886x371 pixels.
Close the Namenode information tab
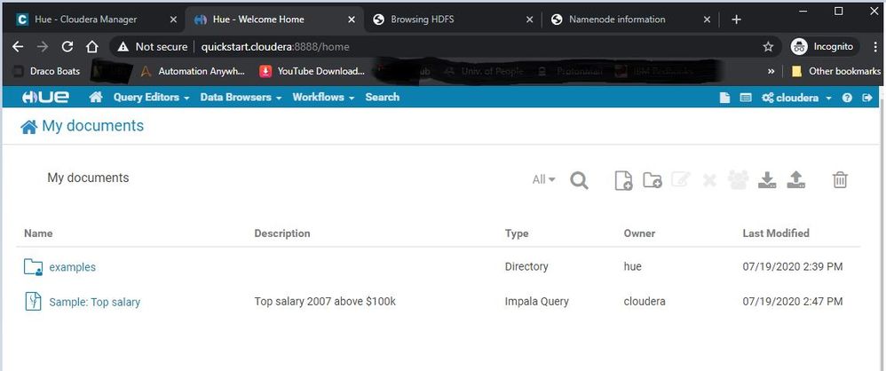click(x=707, y=20)
